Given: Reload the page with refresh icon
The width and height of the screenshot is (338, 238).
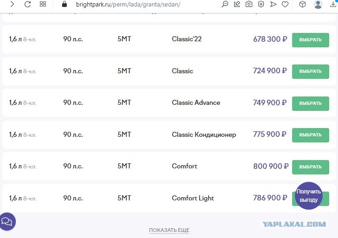Looking at the screenshot, I should 28,4.
